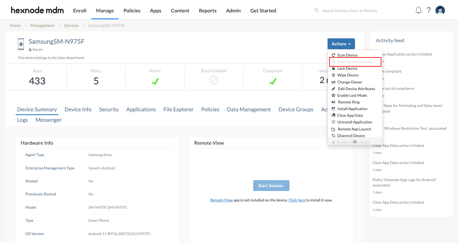Go to Management breadcrumb

(x=42, y=25)
